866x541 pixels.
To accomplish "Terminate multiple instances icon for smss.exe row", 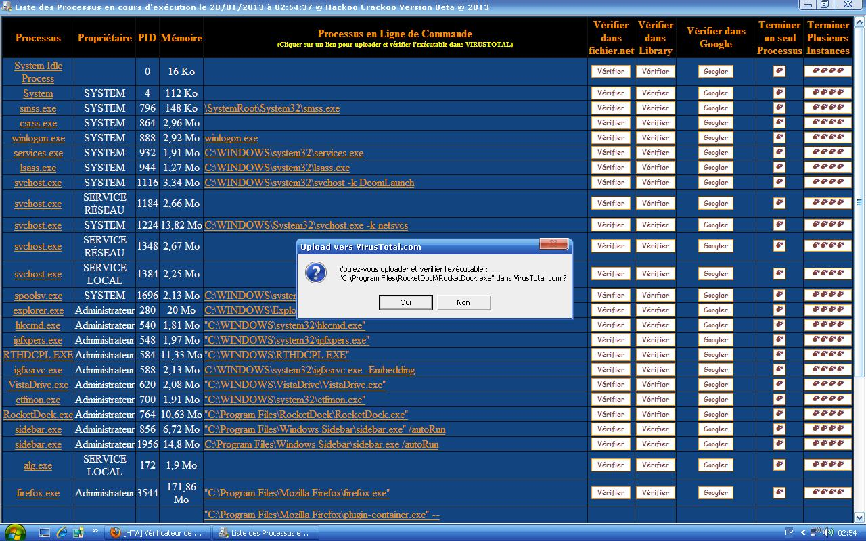I will coord(827,108).
